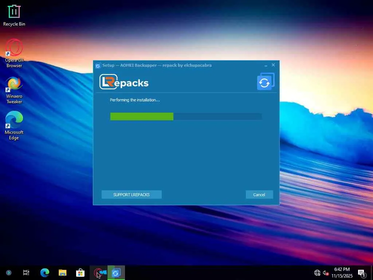
Task: Click the 'Performing the installation...' status text
Action: pos(135,100)
